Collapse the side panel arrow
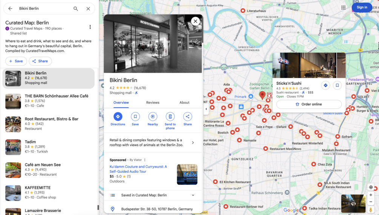This screenshot has height=215, width=379. click(x=206, y=109)
